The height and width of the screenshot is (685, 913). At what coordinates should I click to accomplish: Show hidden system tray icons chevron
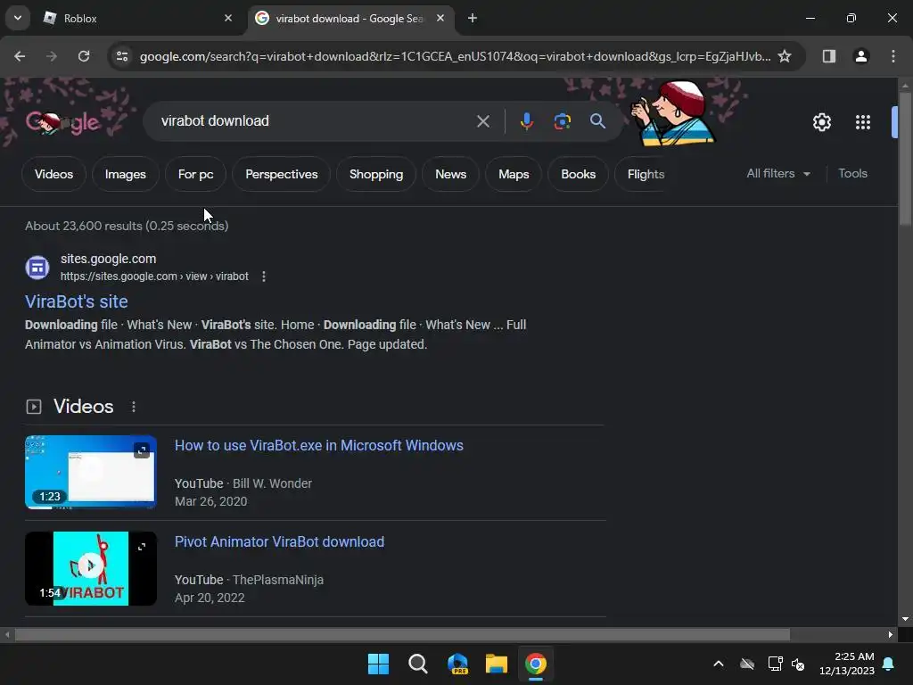tap(719, 664)
